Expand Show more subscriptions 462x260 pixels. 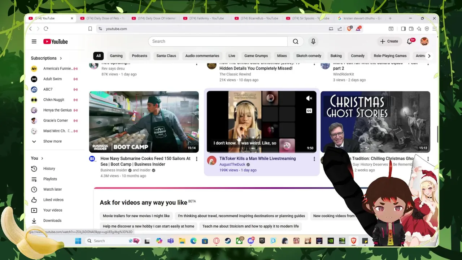(x=52, y=142)
